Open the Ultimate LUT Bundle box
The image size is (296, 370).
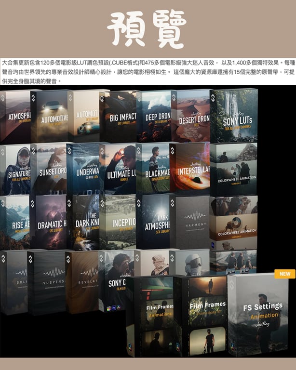tap(118, 169)
